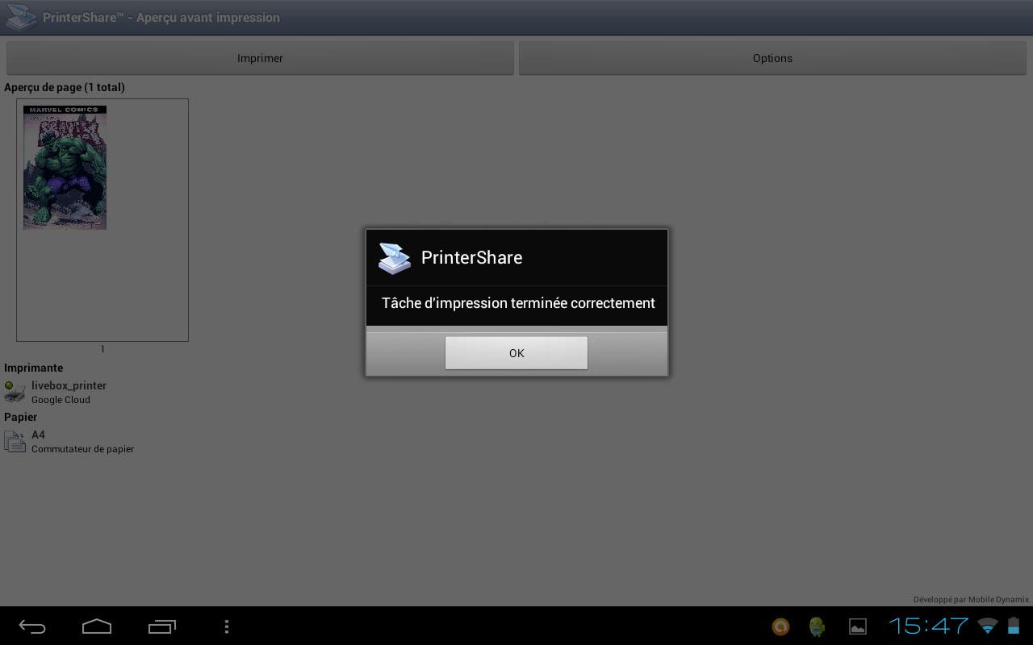This screenshot has width=1033, height=645.
Task: Click the Papier section heading
Action: point(20,417)
